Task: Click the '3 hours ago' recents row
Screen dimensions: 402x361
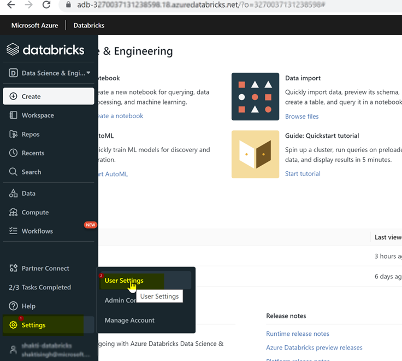Action: [250, 256]
